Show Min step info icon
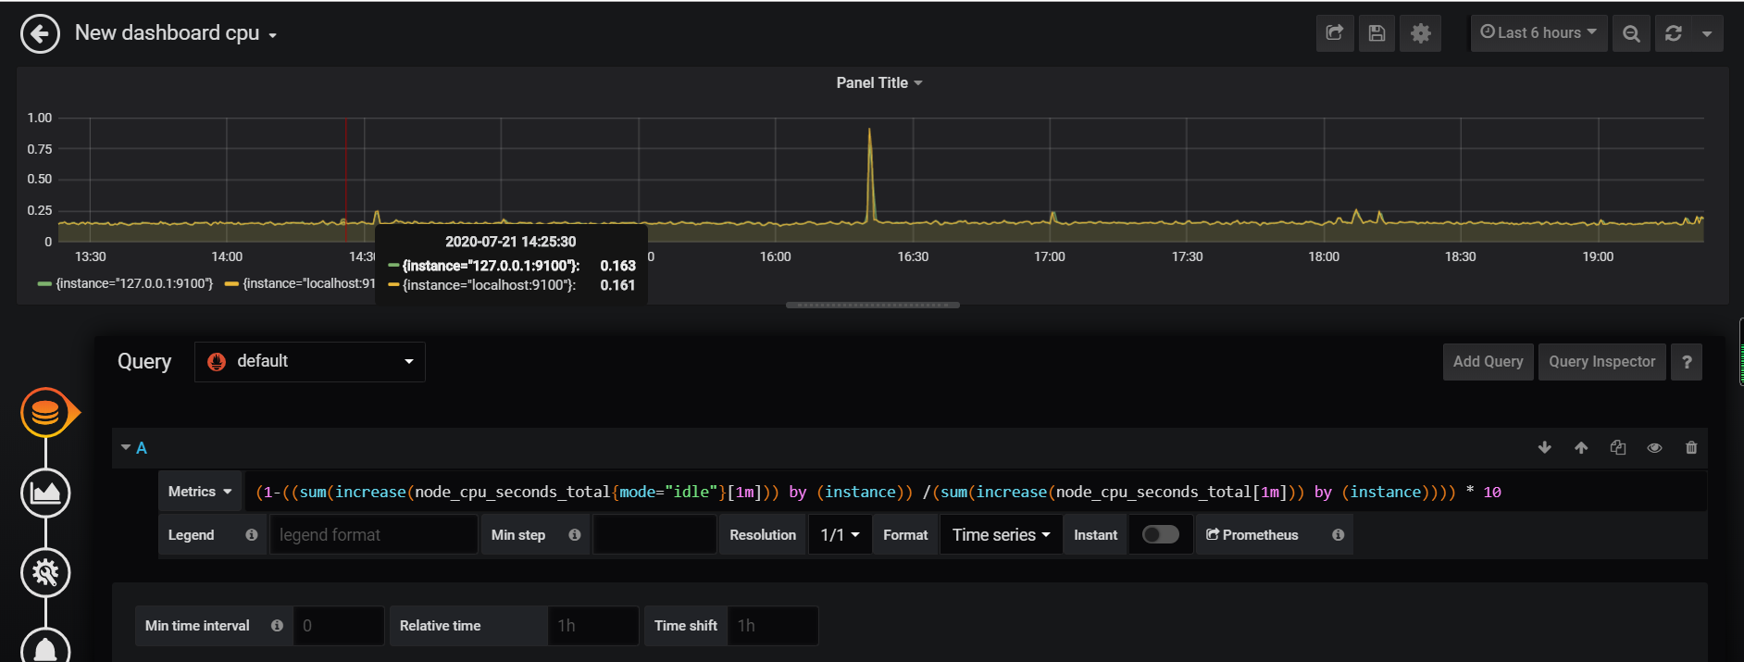This screenshot has height=662, width=1744. (574, 535)
